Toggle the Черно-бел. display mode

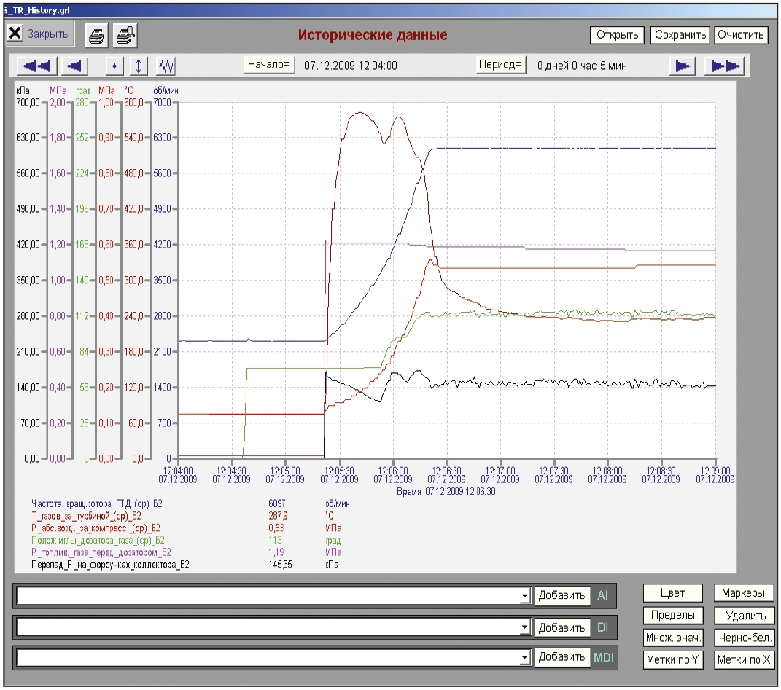(744, 638)
